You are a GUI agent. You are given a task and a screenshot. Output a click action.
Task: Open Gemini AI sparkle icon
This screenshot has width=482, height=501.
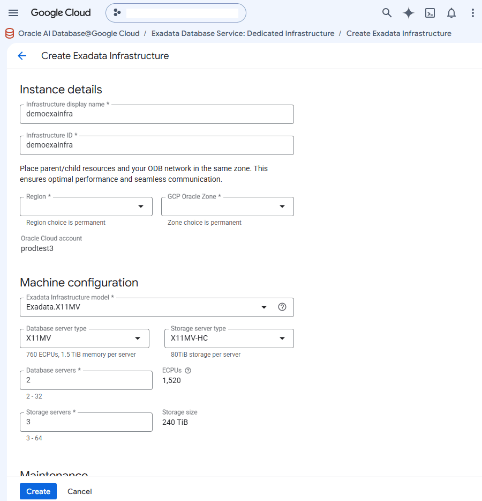click(x=408, y=13)
